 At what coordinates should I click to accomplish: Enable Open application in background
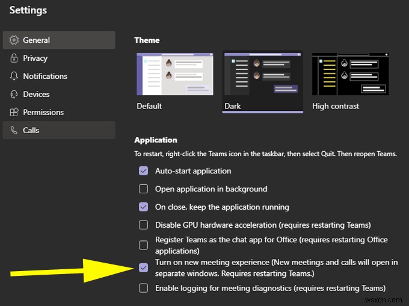pos(144,189)
